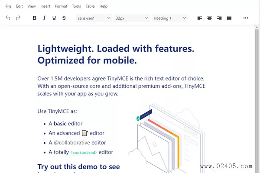Click the heading 'Lightweight. Loaded with features.'

(x=116, y=48)
